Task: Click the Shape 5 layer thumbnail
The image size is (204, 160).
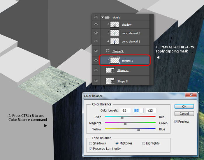Action: click(x=110, y=81)
